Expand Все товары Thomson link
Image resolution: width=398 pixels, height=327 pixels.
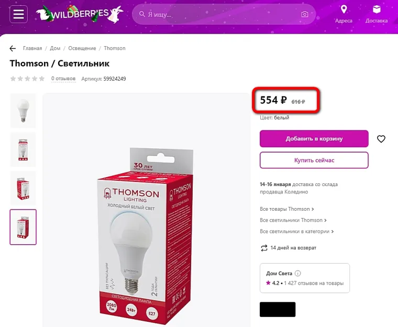pyautogui.click(x=287, y=209)
